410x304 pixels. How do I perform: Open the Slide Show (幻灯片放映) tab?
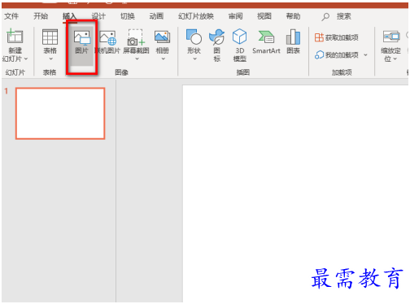(196, 16)
